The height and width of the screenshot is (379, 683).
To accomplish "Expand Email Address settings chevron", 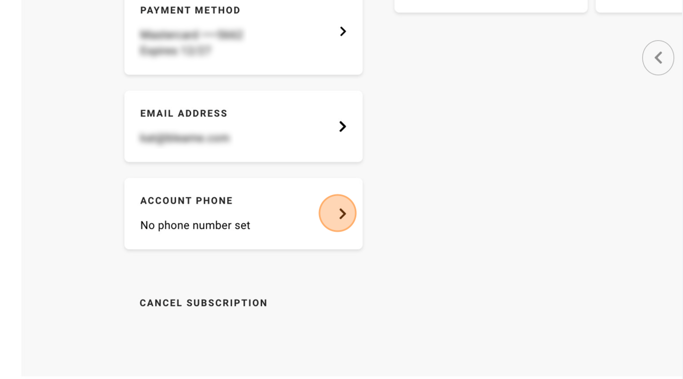I will tap(342, 126).
